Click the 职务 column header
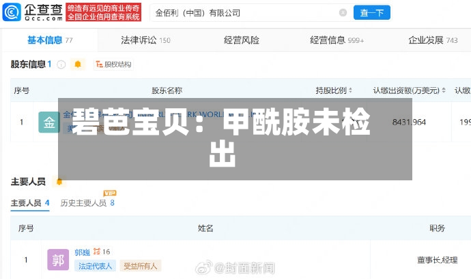The width and height of the screenshot is (471, 279). [437, 228]
